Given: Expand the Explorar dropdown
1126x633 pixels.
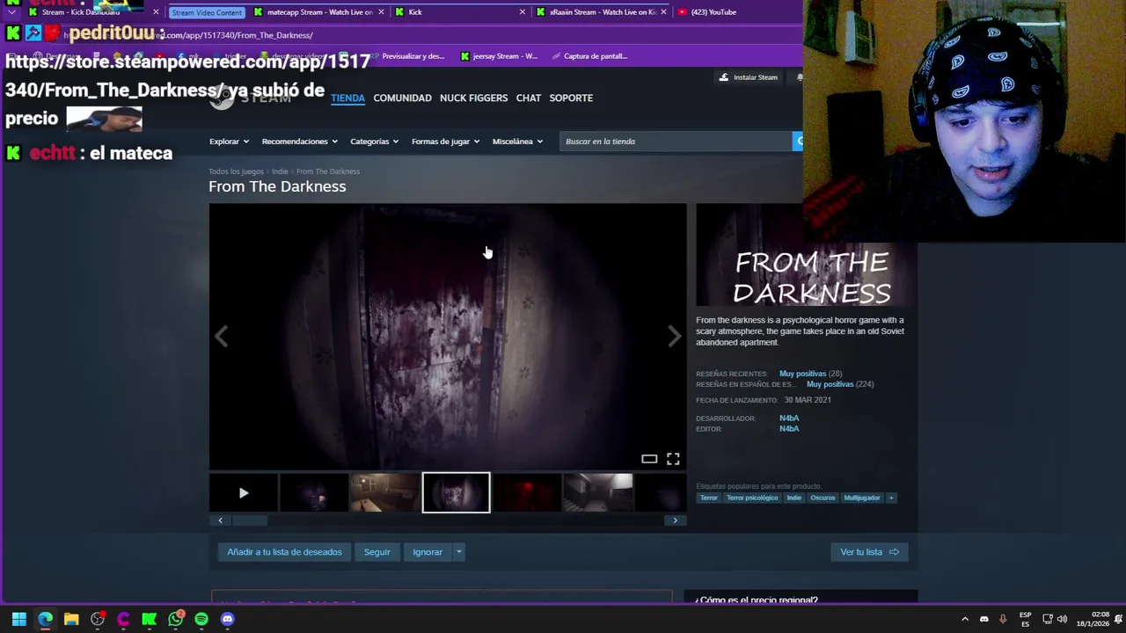Looking at the screenshot, I should point(229,142).
